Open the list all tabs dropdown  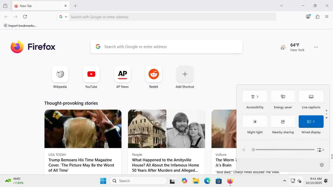pos(281,6)
